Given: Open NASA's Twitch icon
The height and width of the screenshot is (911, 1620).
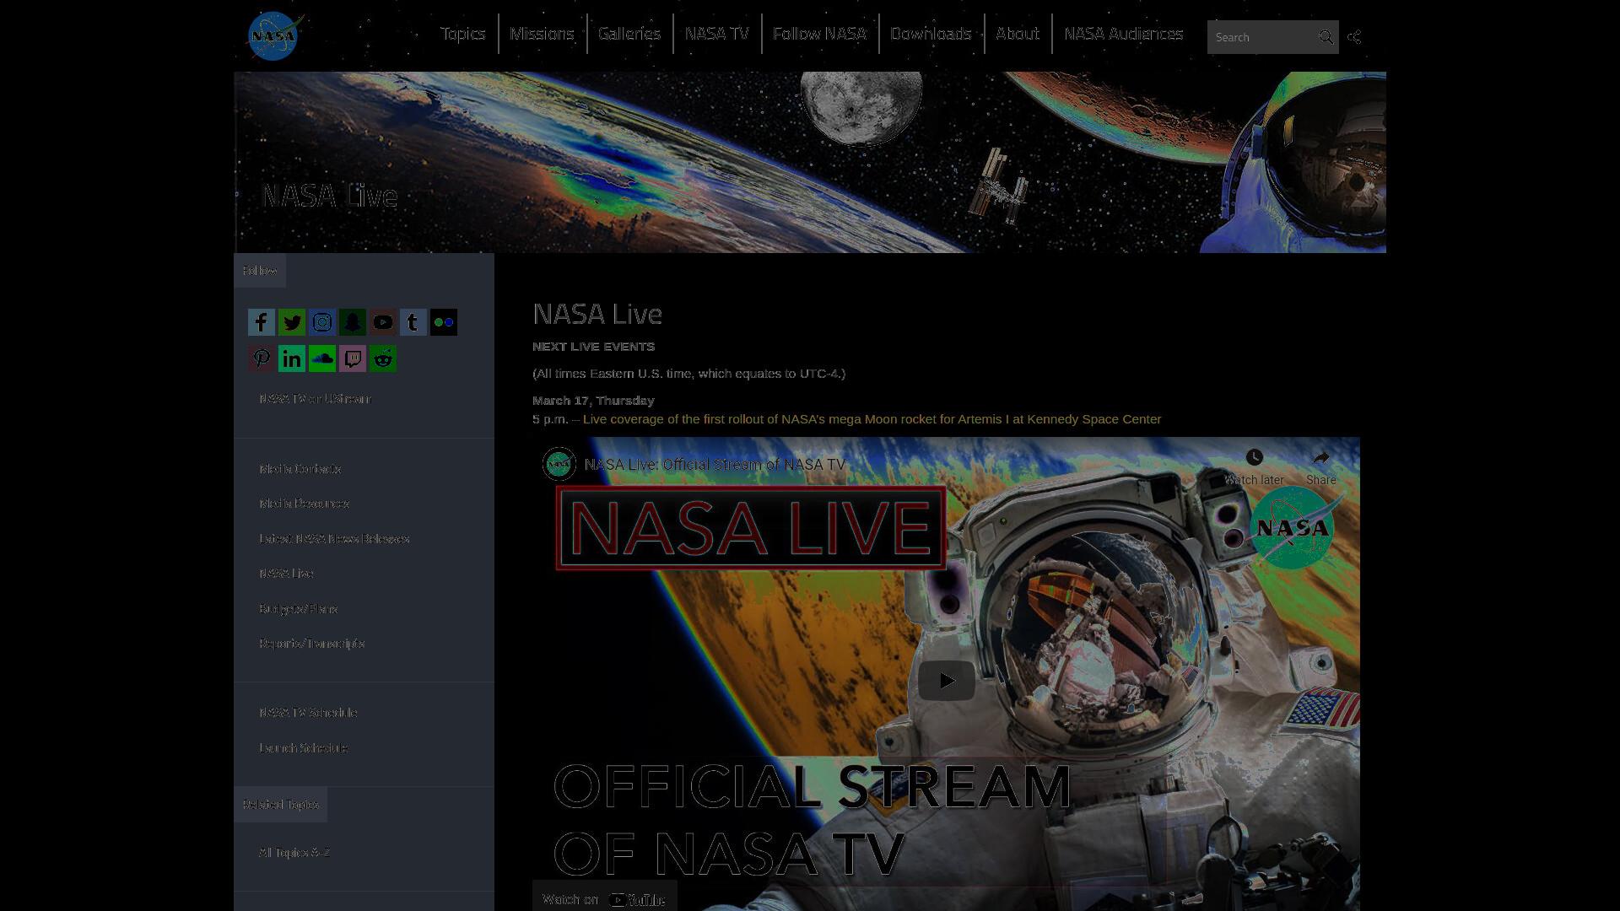Looking at the screenshot, I should (353, 358).
